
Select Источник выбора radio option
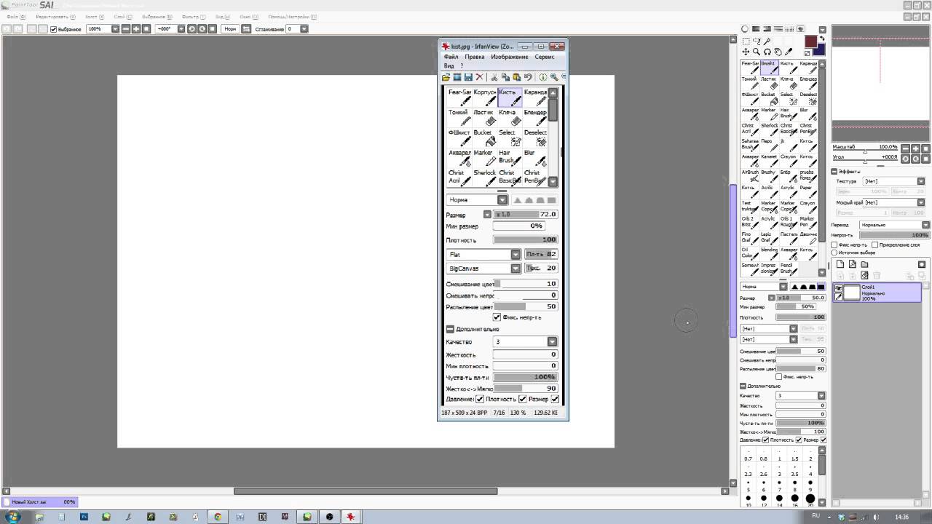(x=834, y=253)
